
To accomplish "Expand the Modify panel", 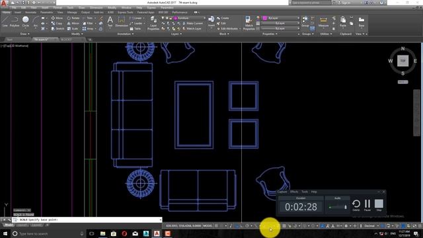I will (x=77, y=34).
